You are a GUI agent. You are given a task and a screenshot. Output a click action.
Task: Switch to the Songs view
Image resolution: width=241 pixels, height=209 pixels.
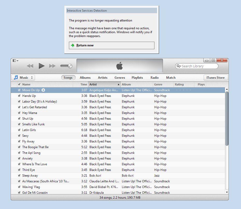pyautogui.click(x=68, y=77)
